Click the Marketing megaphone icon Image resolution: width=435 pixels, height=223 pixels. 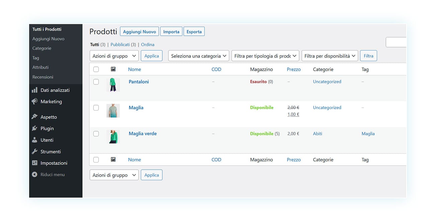(34, 101)
